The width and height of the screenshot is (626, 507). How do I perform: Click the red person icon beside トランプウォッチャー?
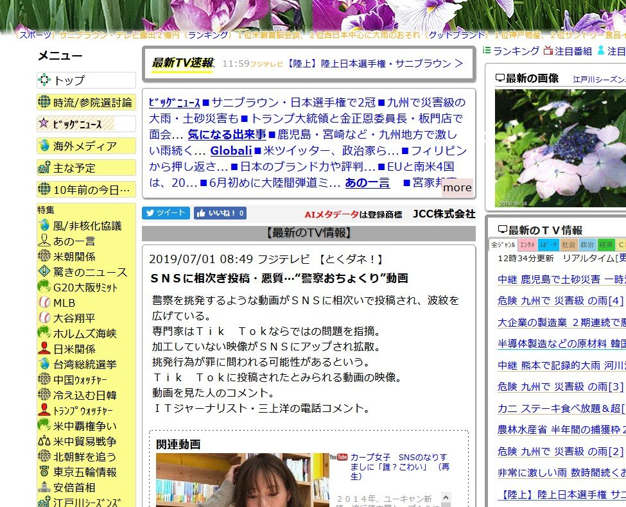(x=44, y=410)
